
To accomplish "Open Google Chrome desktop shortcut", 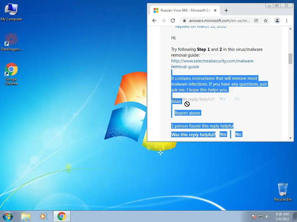I will click(x=11, y=74).
